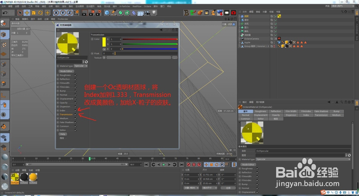Click the coordinate system icon
359x196 pixels.
click(x=76, y=13)
